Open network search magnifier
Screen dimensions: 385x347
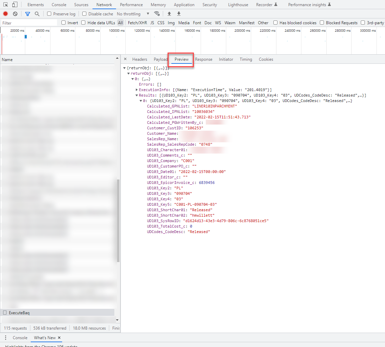tap(37, 14)
